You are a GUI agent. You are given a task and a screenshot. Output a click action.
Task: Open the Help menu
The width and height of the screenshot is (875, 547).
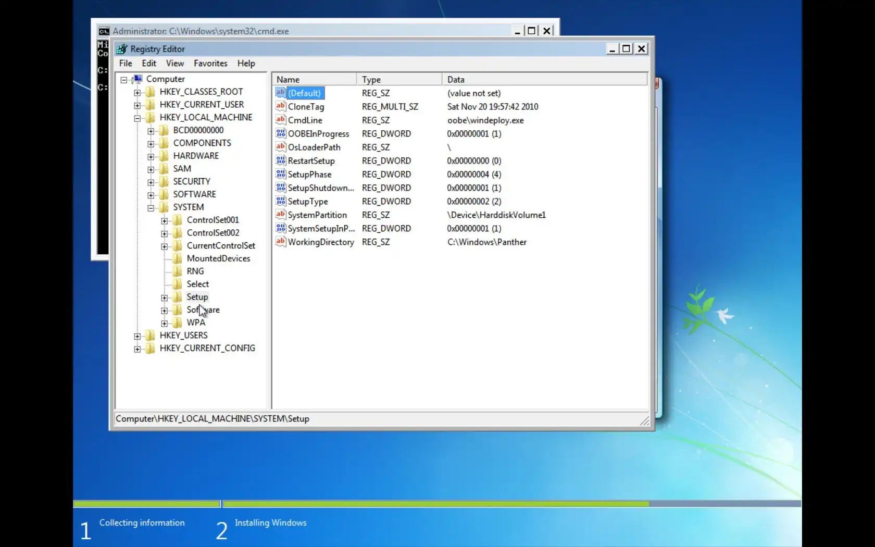click(x=246, y=64)
